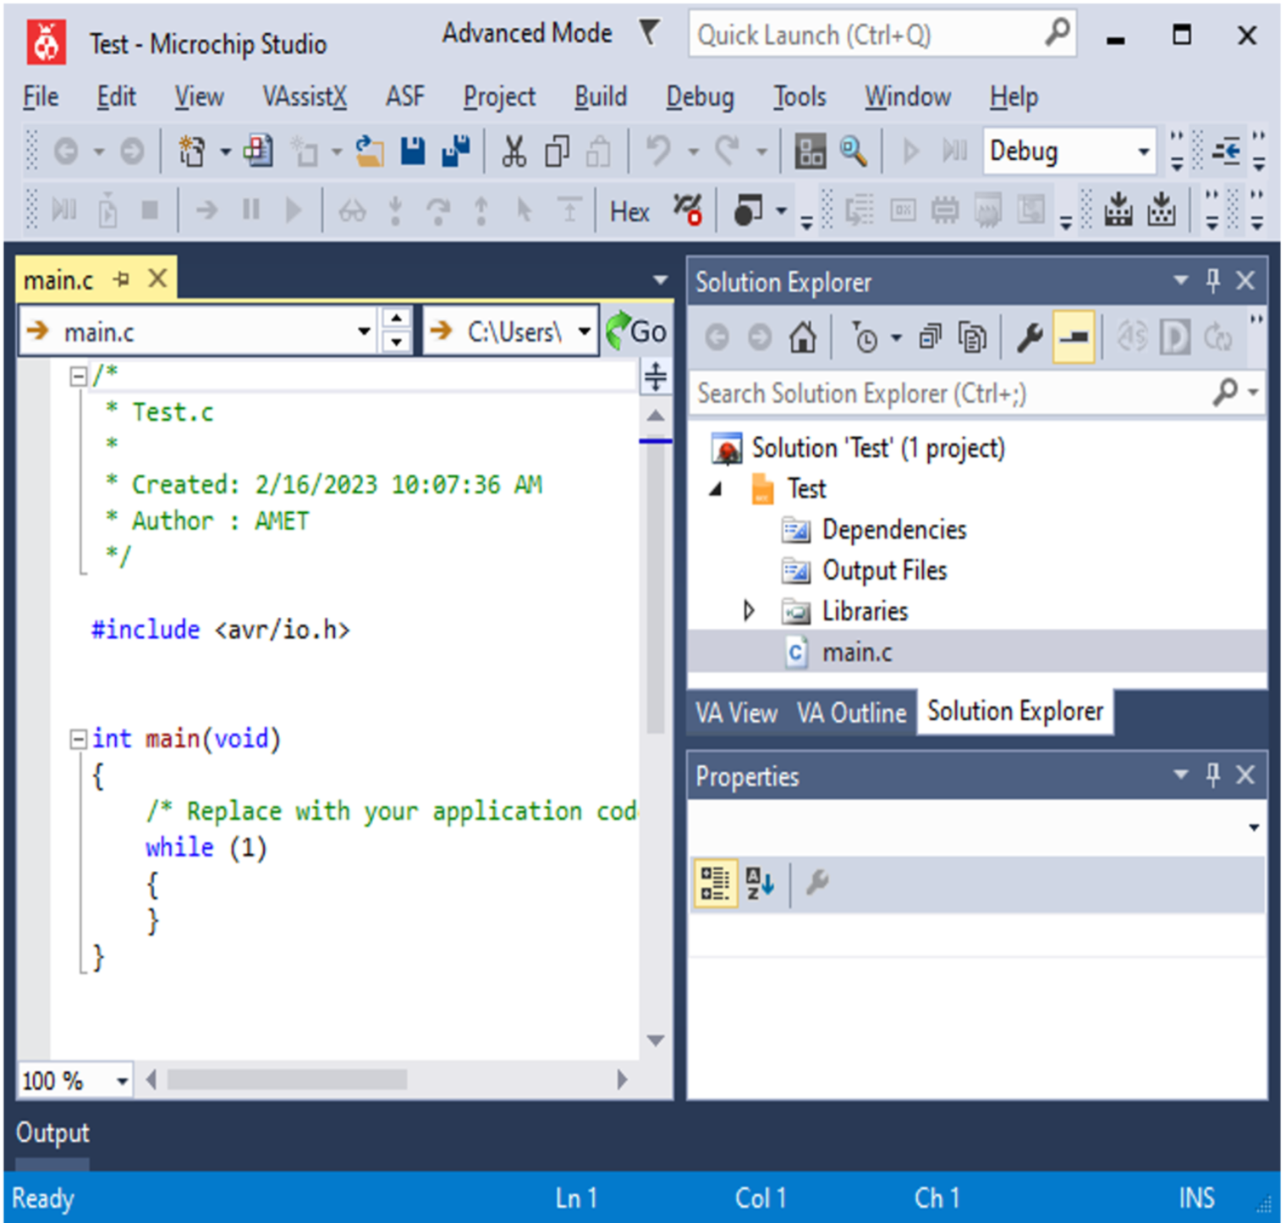Collapse the int main(void) function

79,740
